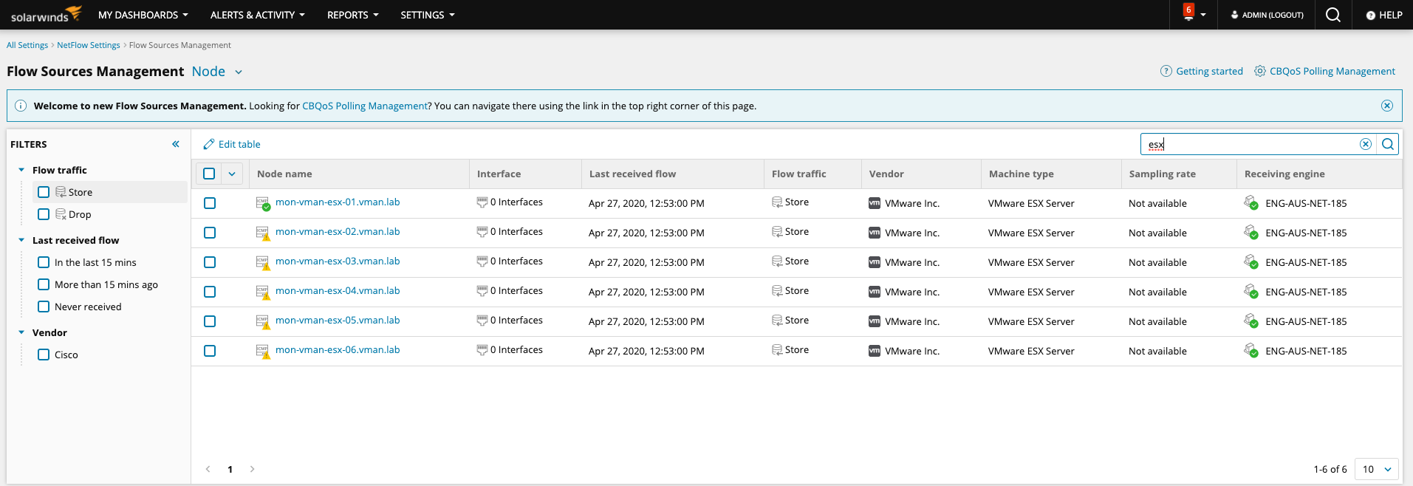Submit table search with magnifier button
The height and width of the screenshot is (486, 1413).
(1388, 144)
